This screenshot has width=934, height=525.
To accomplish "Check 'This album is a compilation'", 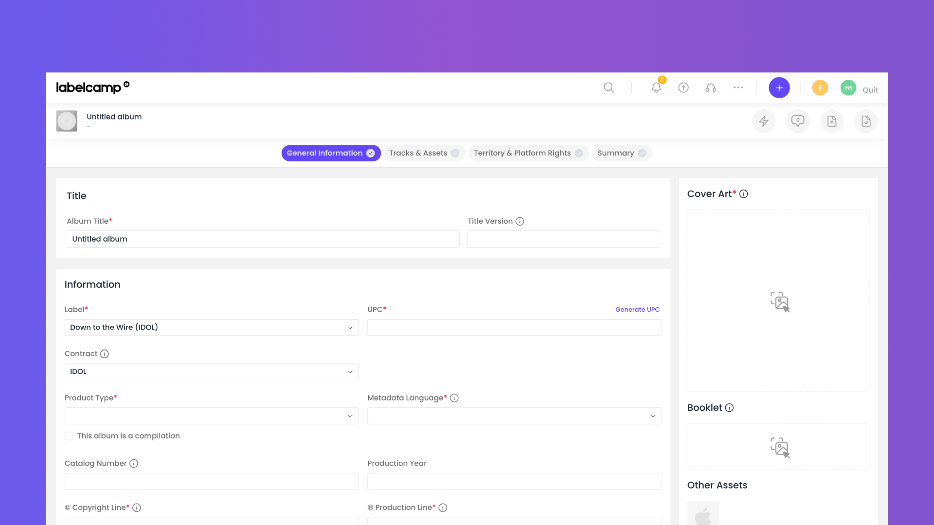I will click(x=69, y=436).
